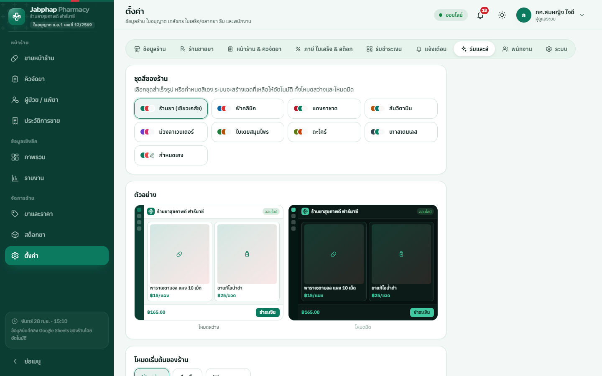Viewport: 602px width, 376px height.
Task: Select the เทาสเตนเลส color swatch
Action: [x=401, y=132]
